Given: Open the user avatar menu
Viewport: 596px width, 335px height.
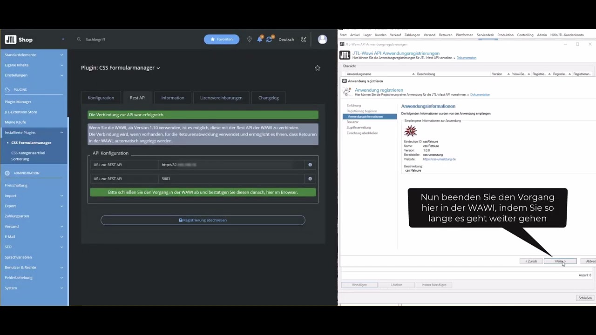Looking at the screenshot, I should [322, 40].
